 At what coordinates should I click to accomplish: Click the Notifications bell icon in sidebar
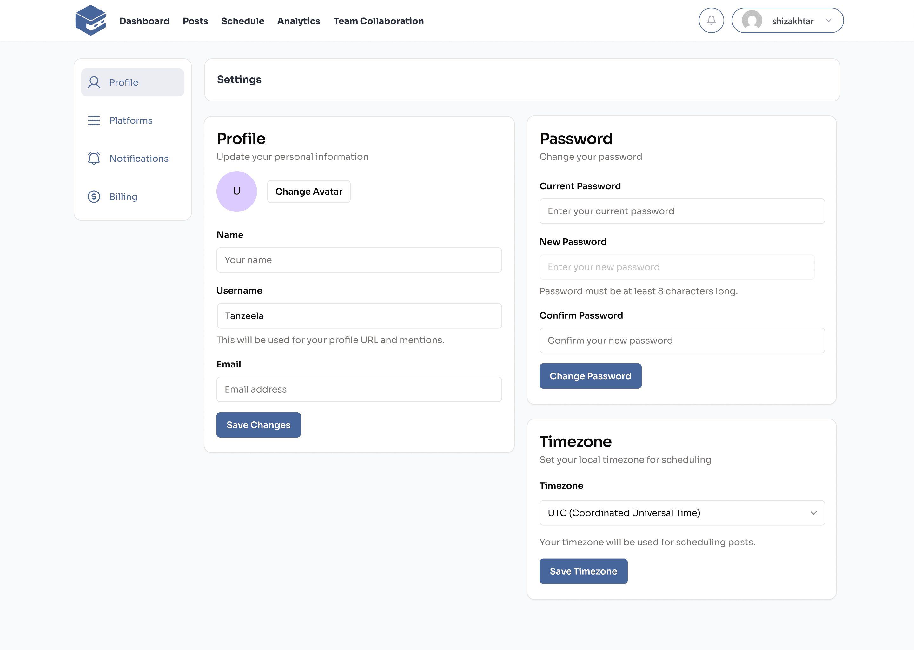tap(94, 159)
